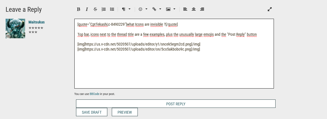Viewport: 327px width, 119px height.
Task: Open the paragraph format options
Action: [x=124, y=9]
